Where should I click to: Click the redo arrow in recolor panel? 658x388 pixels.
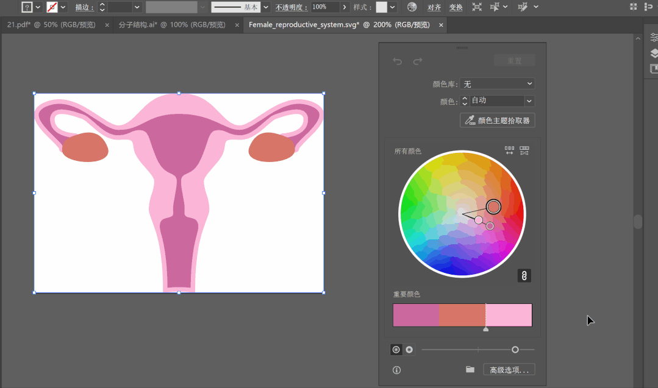point(418,62)
